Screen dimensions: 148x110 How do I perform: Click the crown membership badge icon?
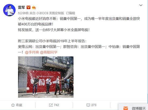34,7
